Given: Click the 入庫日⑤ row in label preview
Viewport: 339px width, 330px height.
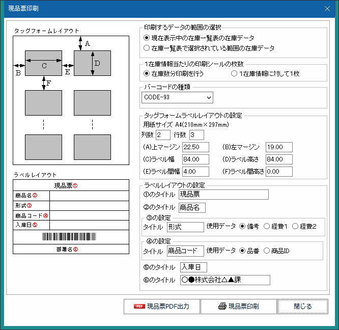Looking at the screenshot, I should [x=71, y=225].
